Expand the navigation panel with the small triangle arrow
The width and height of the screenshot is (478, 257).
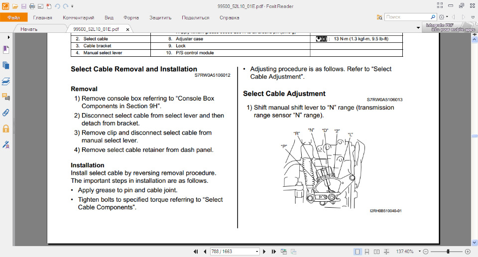[8, 37]
